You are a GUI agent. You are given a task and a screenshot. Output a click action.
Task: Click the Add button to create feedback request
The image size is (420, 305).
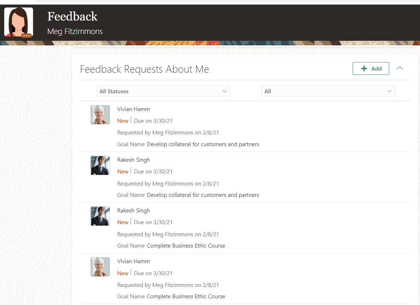coord(371,68)
